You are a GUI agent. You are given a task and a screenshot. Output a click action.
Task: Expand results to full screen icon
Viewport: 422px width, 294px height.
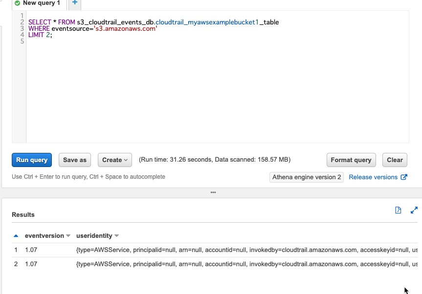point(414,210)
